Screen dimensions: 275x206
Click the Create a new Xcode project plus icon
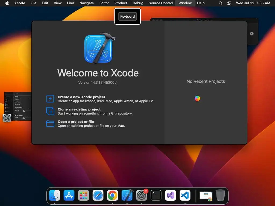click(x=50, y=99)
